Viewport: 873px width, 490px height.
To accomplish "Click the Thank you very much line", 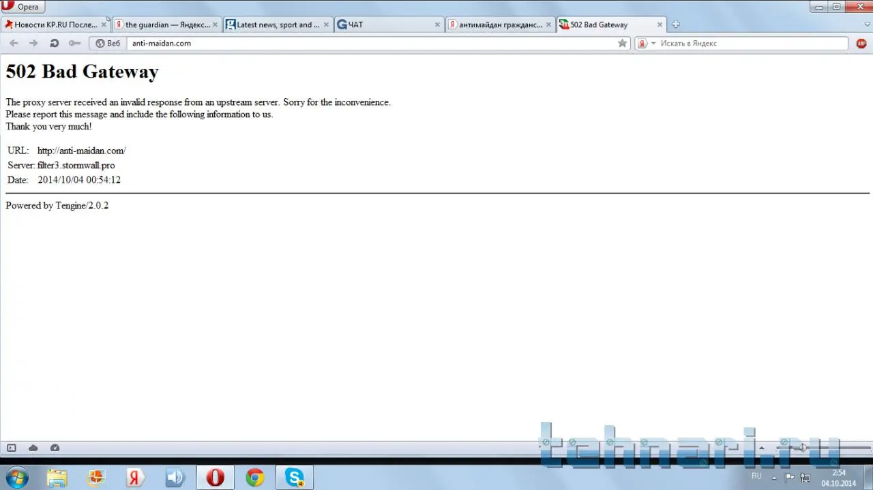I will pos(48,127).
